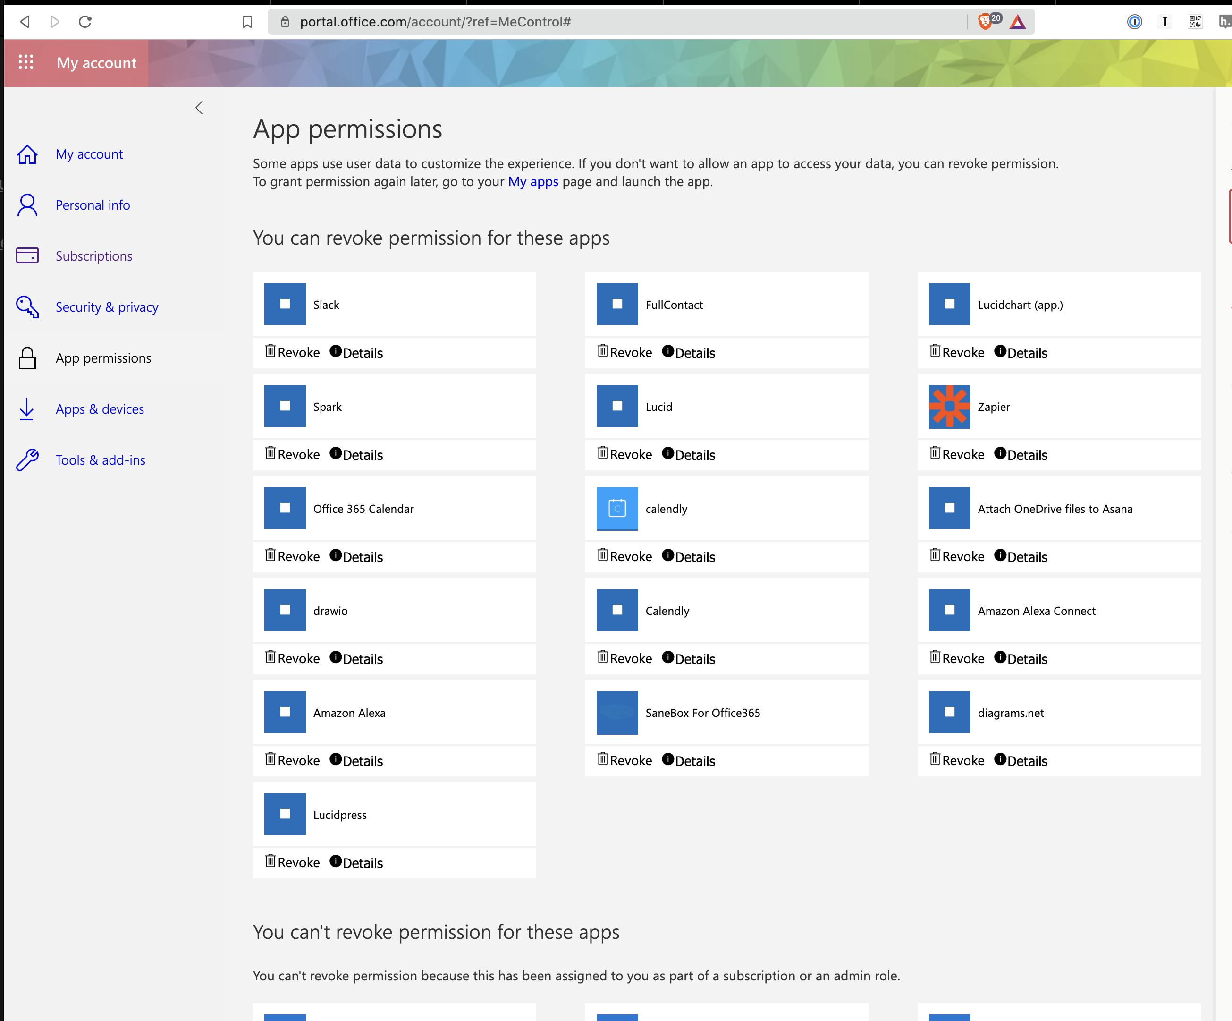Image resolution: width=1232 pixels, height=1021 pixels.
Task: Click the diagrams.net app tile icon
Action: [x=949, y=712]
